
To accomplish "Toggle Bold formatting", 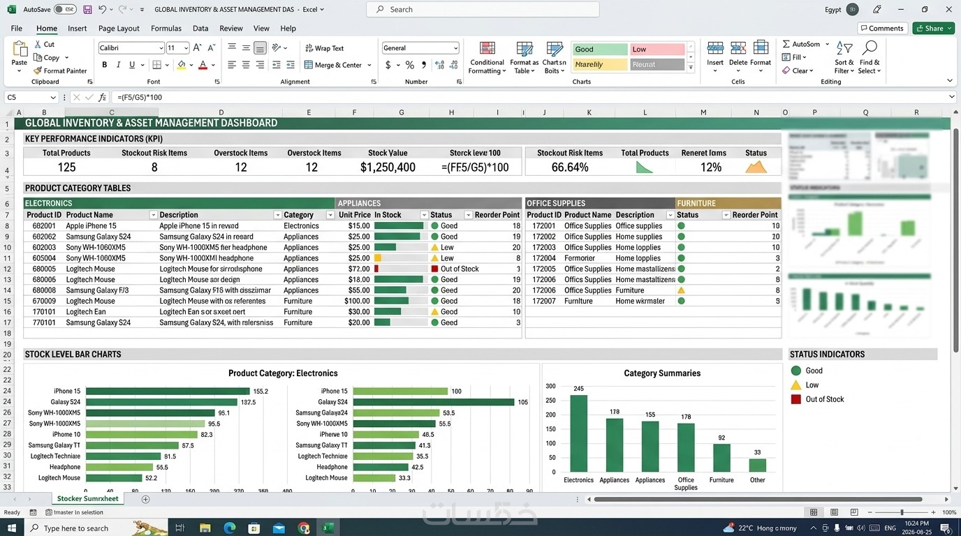I will (105, 65).
